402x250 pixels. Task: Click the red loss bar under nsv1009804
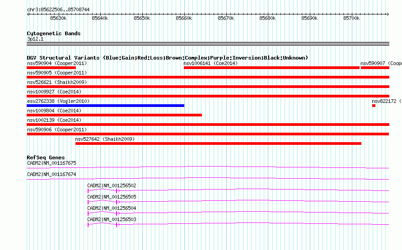point(114,115)
